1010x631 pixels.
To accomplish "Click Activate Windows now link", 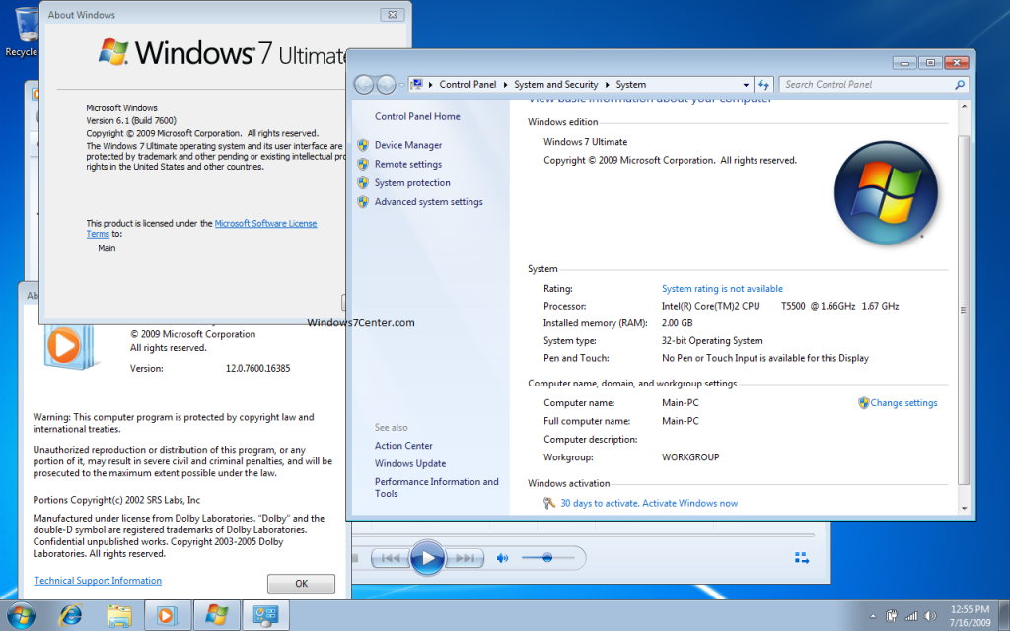I will pos(649,503).
